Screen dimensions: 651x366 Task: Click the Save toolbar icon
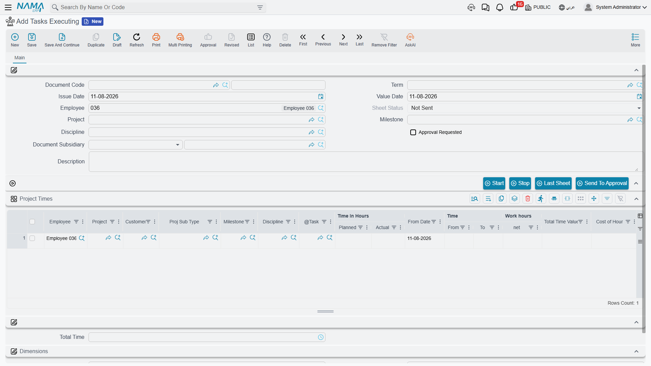coord(32,37)
